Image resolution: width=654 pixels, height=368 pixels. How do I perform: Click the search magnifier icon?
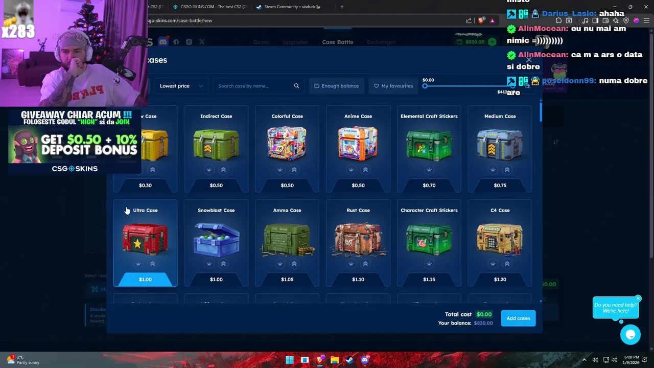pos(296,86)
